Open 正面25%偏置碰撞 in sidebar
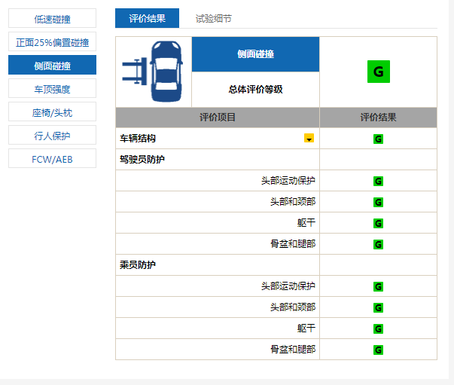 pyautogui.click(x=52, y=41)
